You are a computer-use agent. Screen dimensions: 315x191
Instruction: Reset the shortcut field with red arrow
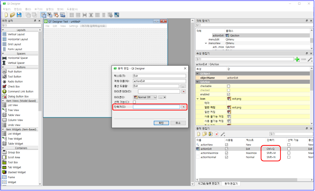point(183,107)
